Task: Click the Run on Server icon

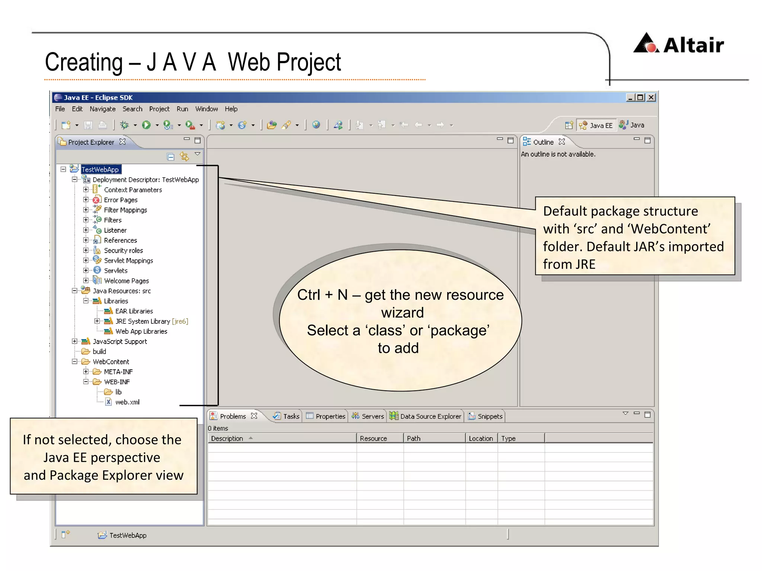Action: pyautogui.click(x=338, y=125)
